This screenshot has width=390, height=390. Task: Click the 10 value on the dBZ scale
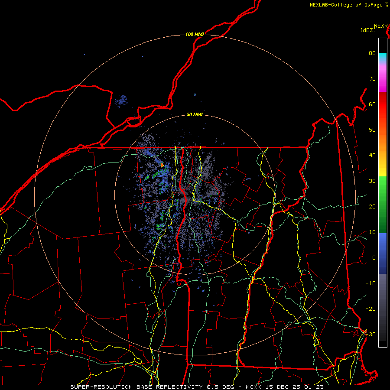[x=372, y=232]
